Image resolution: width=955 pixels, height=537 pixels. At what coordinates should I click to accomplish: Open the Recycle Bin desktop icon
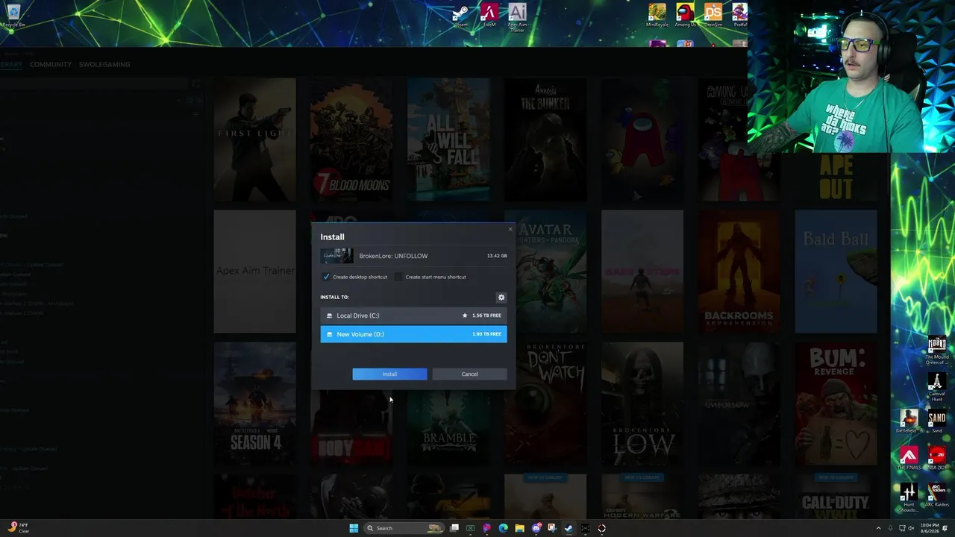(13, 16)
